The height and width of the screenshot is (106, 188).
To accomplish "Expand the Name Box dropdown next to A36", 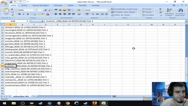I will pos(27,21).
